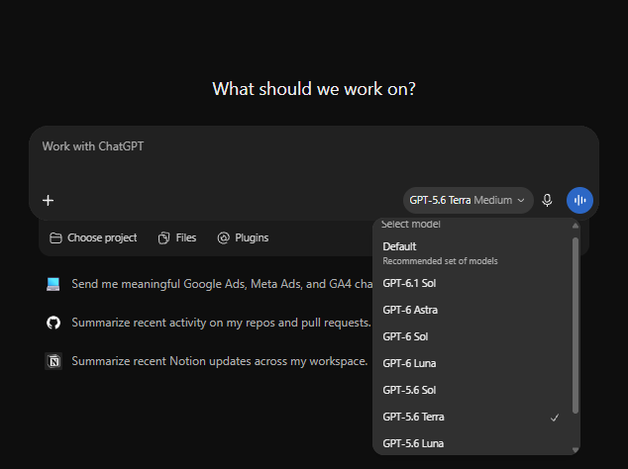Screen dimensions: 628x469
Task: Click the GitHub icon beside the repos suggestion
Action: click(53, 323)
